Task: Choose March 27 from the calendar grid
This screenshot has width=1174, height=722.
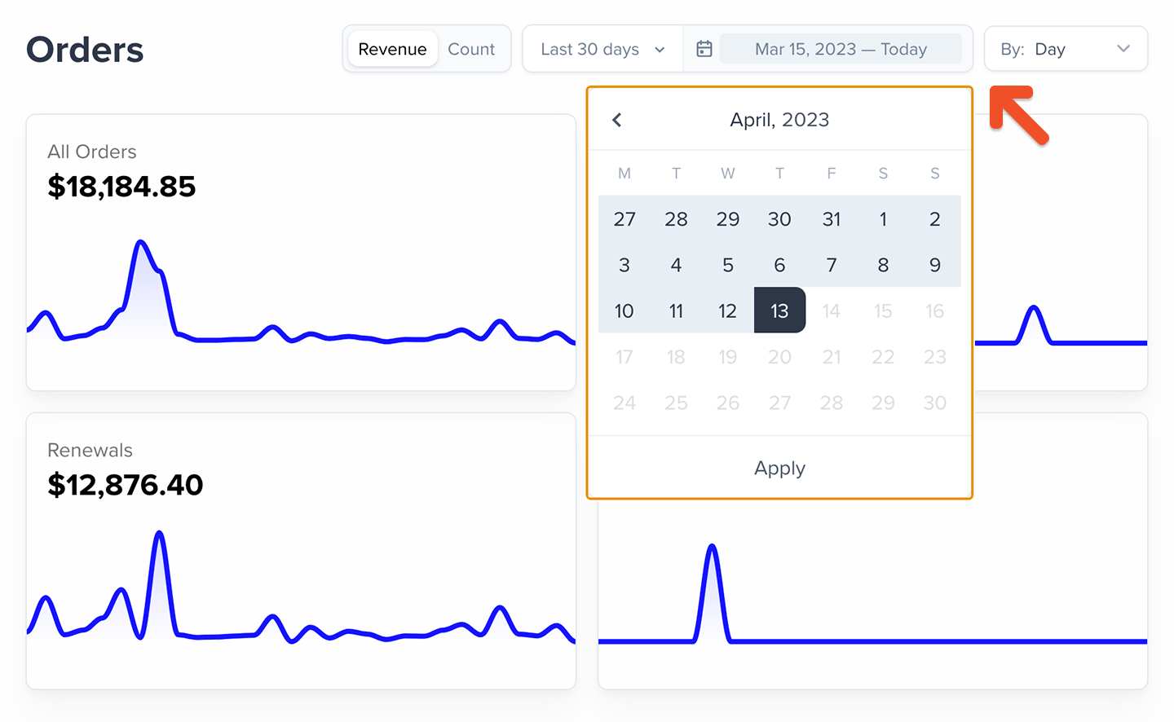Action: 625,218
